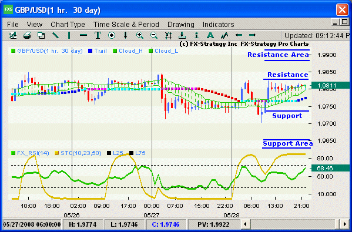Click the H: 1.9774 status field
The width and height of the screenshot is (352, 232).
[x=83, y=224]
